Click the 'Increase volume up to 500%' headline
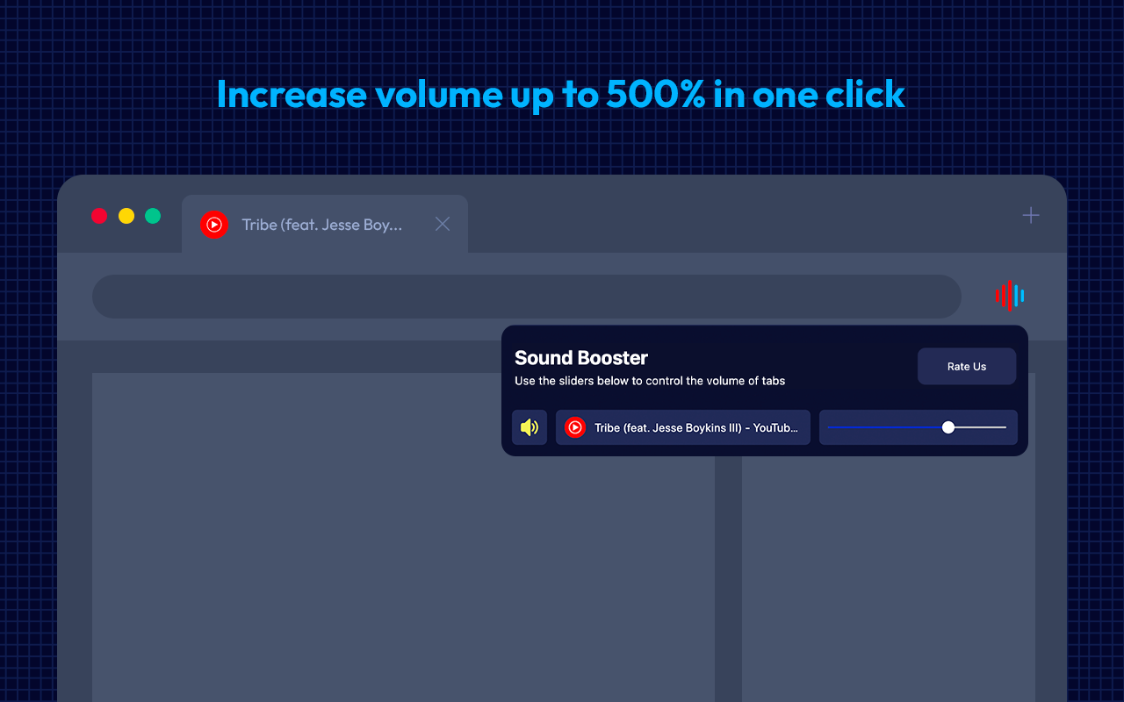 click(561, 95)
